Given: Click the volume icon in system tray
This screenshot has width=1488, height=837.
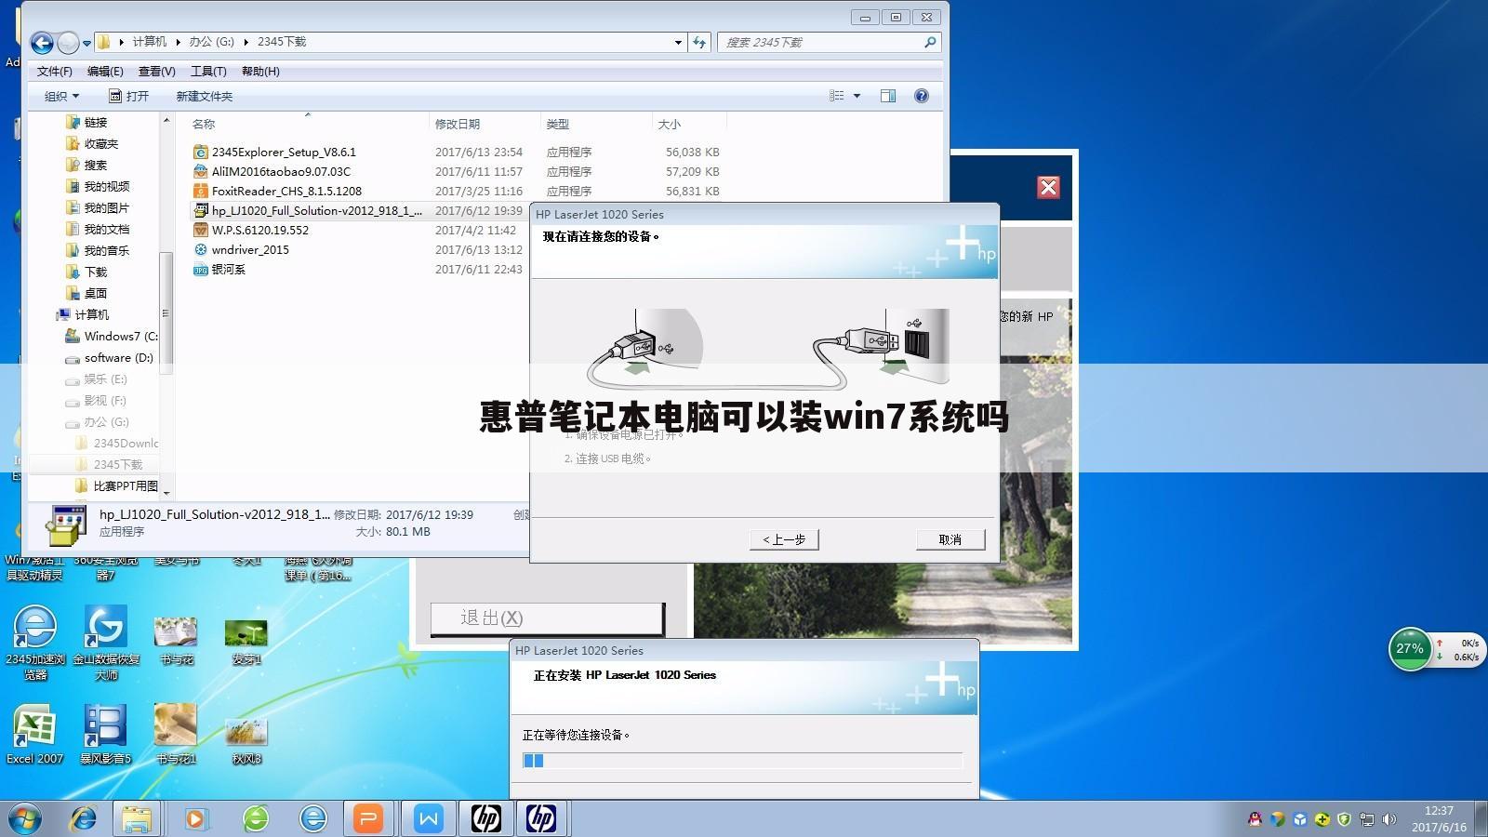Looking at the screenshot, I should click(1389, 819).
